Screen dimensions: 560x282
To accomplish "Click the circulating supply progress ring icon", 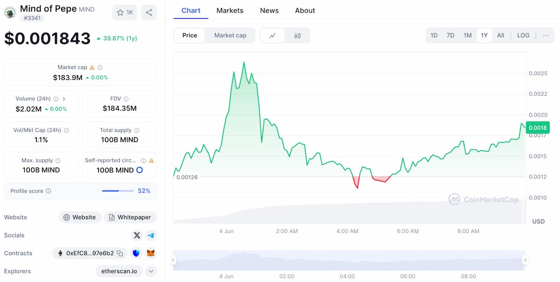I will point(139,170).
